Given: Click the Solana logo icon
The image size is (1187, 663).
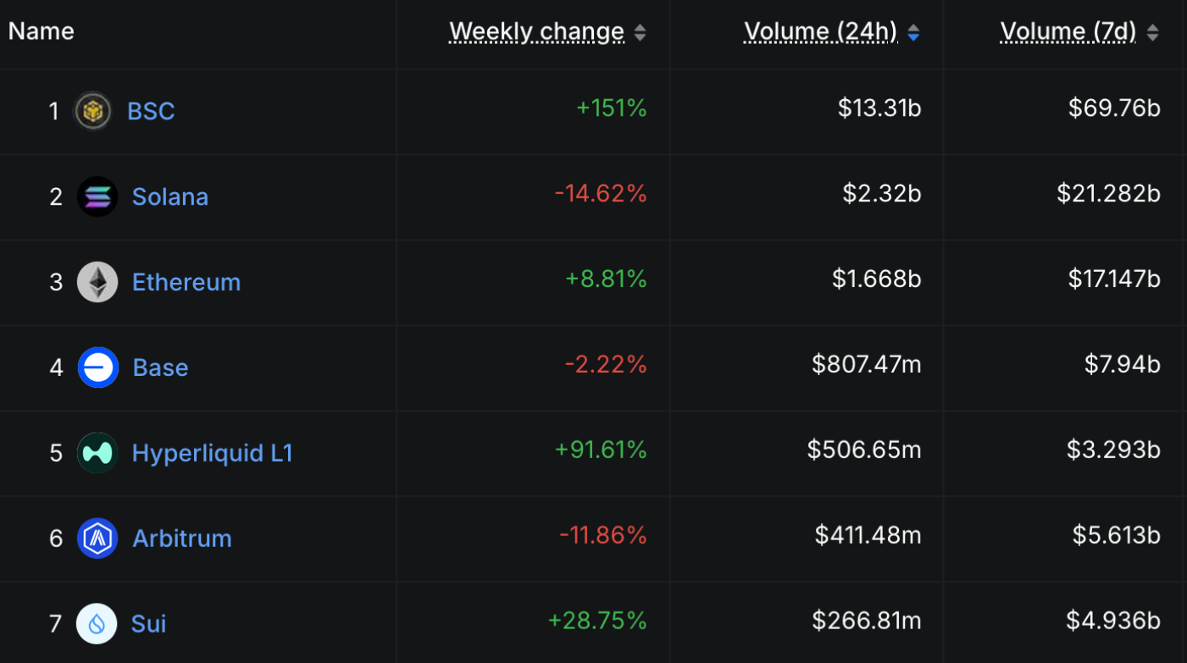Looking at the screenshot, I should (97, 196).
